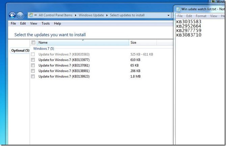This screenshot has width=226, height=146.
Task: Sort updates by Size column header
Action: click(x=133, y=42)
